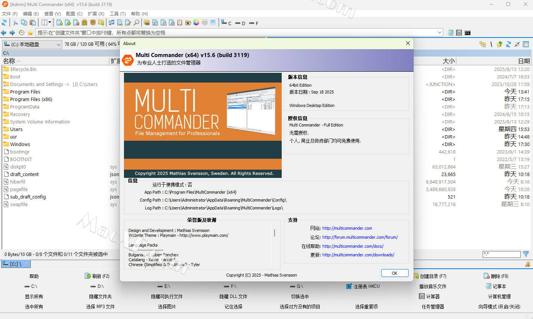Close the About dialog with X
Image resolution: width=533 pixels, height=319 pixels.
point(408,43)
